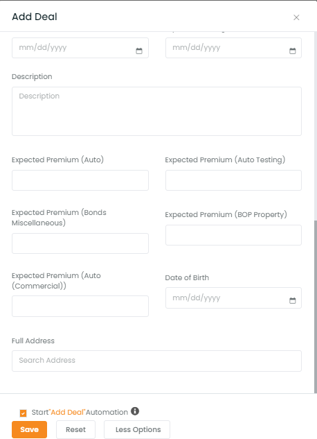The height and width of the screenshot is (439, 317).
Task: Click the top-left mm/dd/yyyy date field
Action: pyautogui.click(x=80, y=48)
